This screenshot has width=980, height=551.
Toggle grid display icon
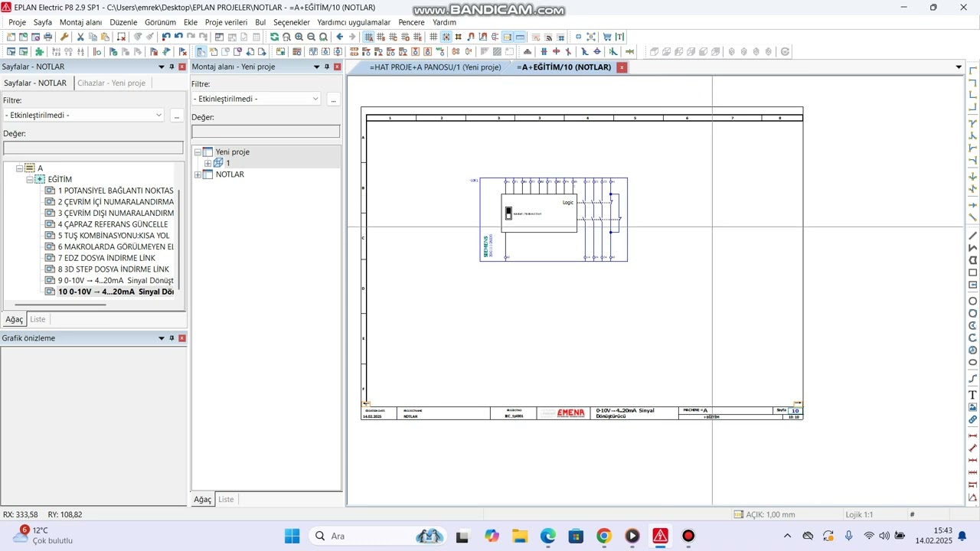(x=433, y=37)
